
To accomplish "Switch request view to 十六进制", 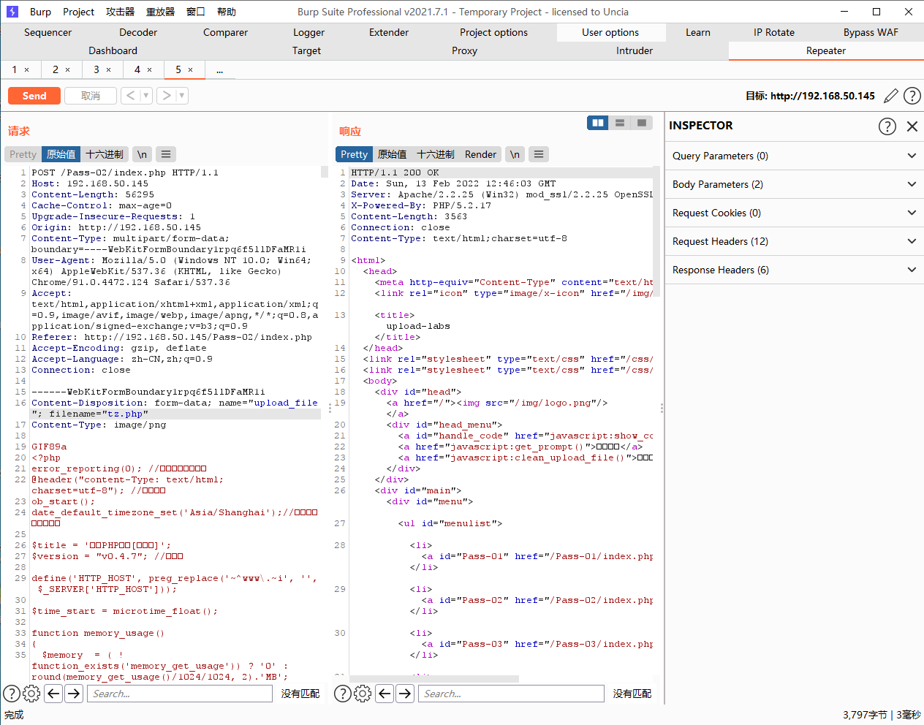I will click(105, 154).
